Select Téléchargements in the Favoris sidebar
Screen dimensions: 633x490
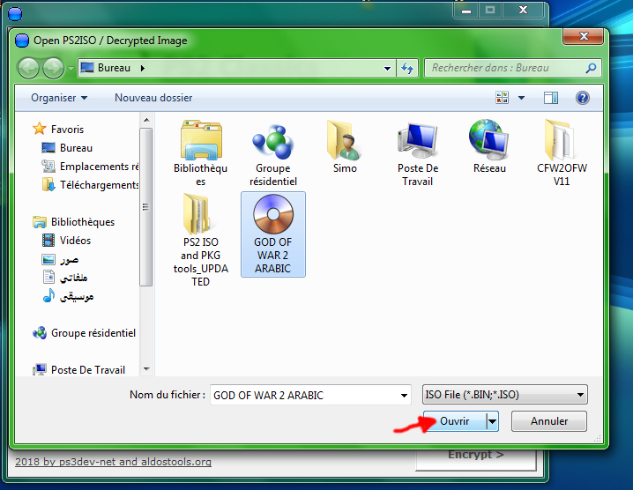tap(99, 185)
